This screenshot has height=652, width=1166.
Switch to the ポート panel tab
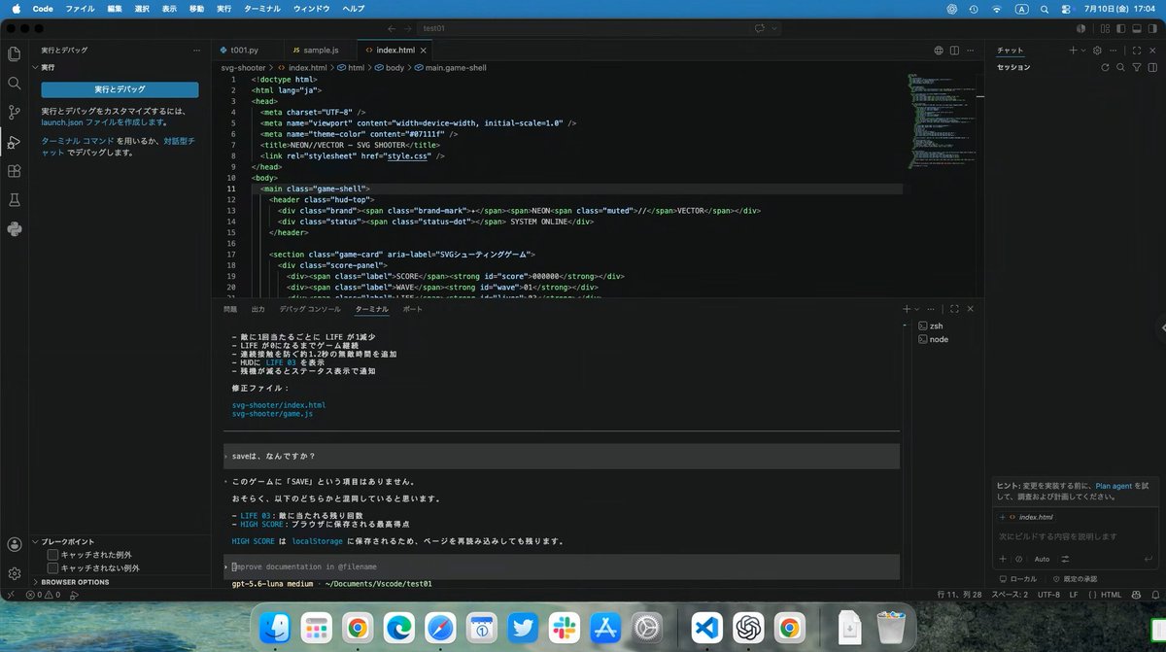pos(412,309)
